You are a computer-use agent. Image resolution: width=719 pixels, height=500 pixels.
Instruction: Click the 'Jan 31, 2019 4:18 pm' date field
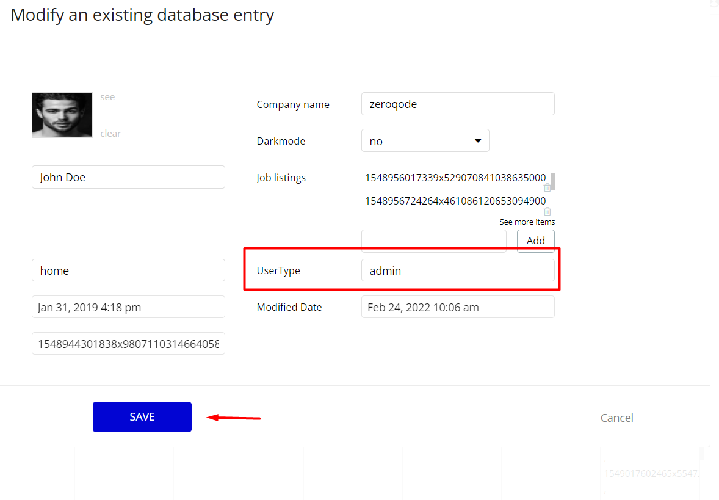[128, 307]
